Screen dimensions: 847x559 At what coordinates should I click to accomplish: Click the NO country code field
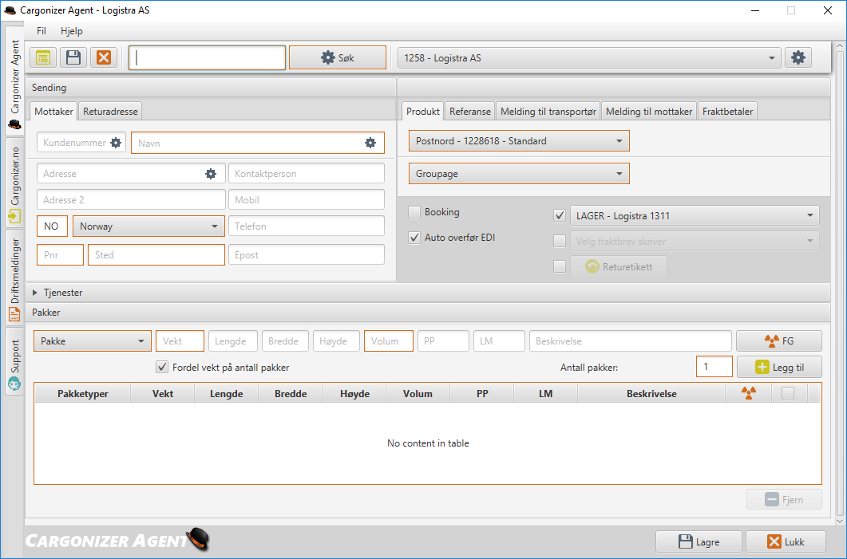point(53,226)
